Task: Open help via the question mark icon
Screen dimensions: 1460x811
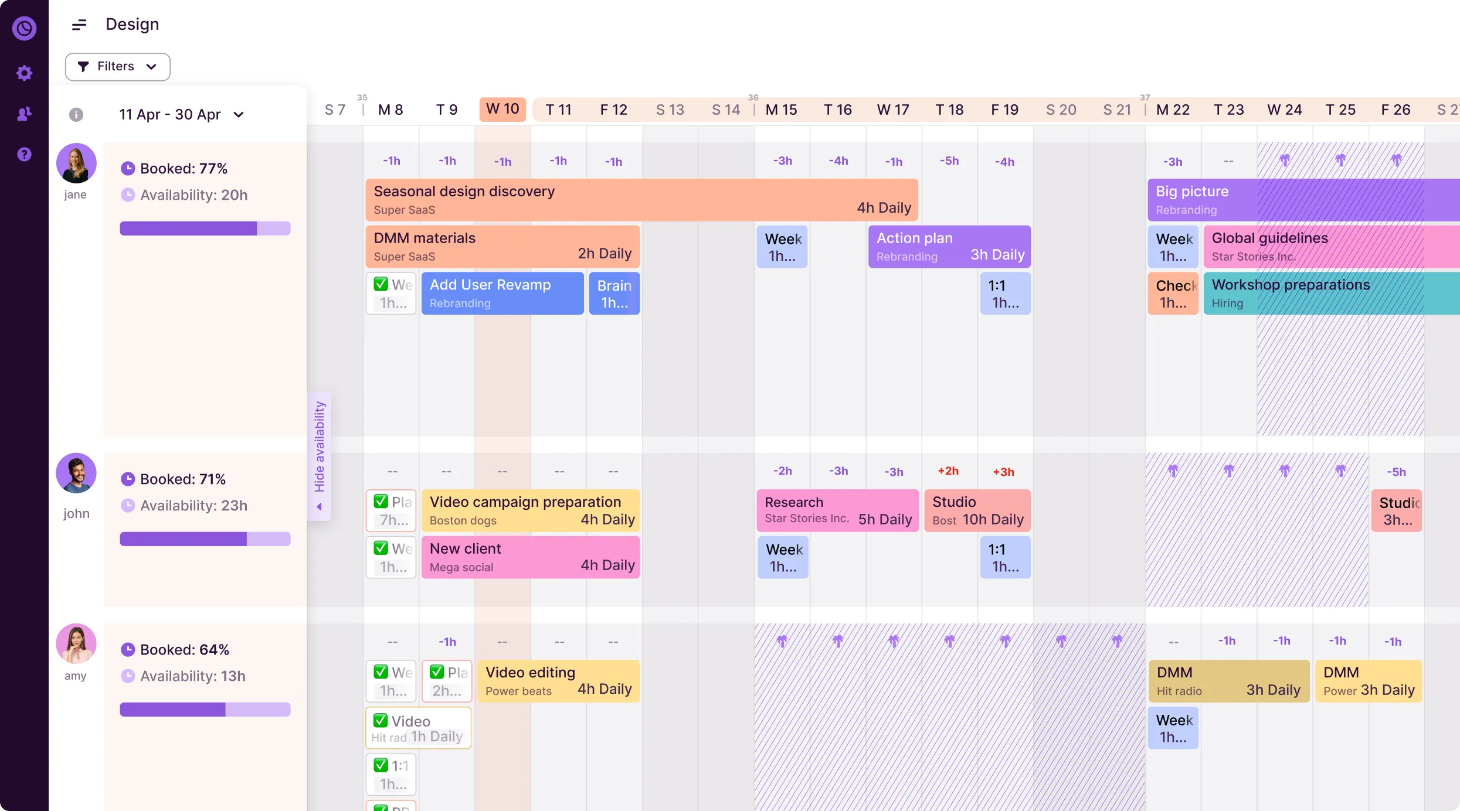Action: [x=24, y=154]
